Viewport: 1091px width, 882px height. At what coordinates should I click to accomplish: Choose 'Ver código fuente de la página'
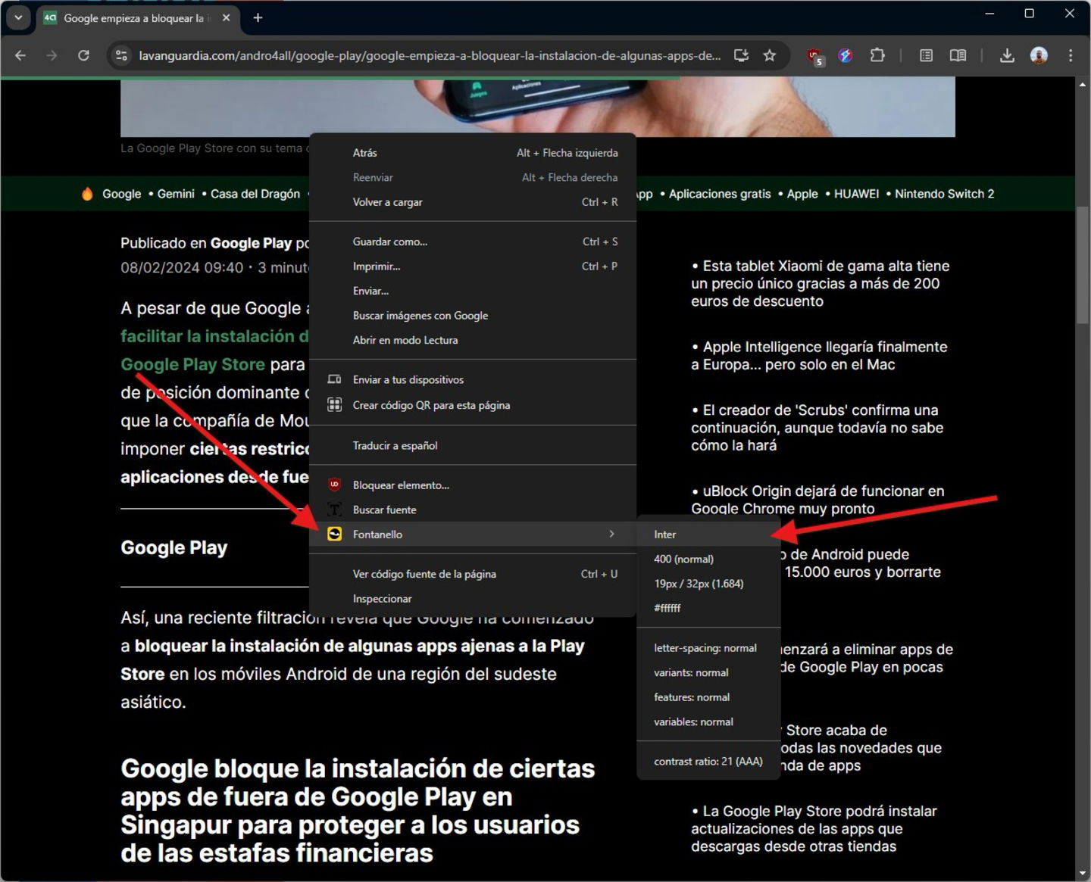click(473, 574)
